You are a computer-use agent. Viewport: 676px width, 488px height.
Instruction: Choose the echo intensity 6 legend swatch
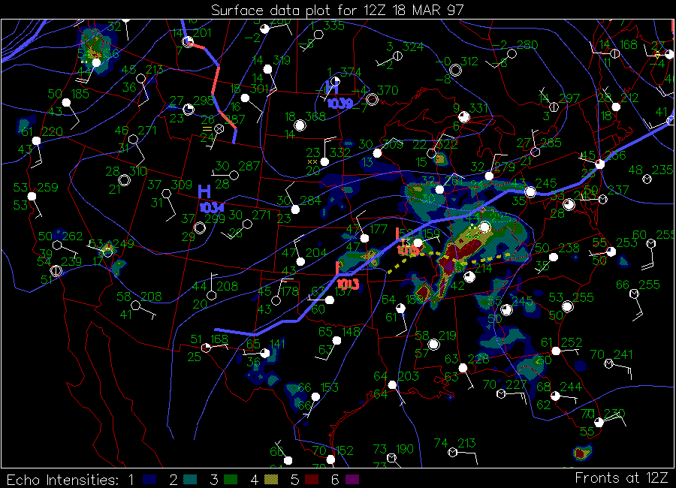coord(352,479)
